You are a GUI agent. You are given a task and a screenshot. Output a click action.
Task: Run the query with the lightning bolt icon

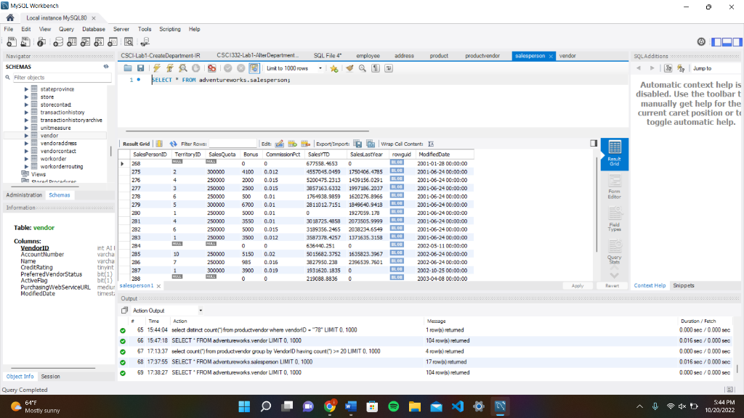point(155,69)
